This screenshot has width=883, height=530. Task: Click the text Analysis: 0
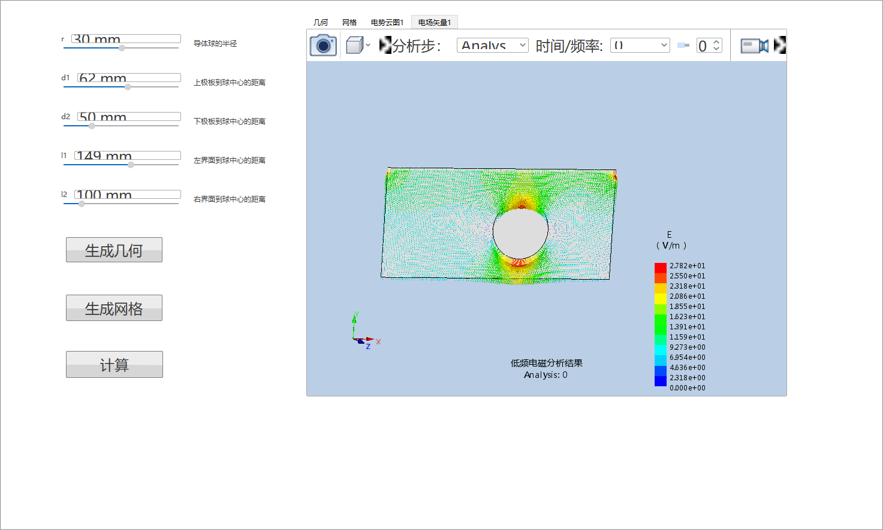pos(546,375)
